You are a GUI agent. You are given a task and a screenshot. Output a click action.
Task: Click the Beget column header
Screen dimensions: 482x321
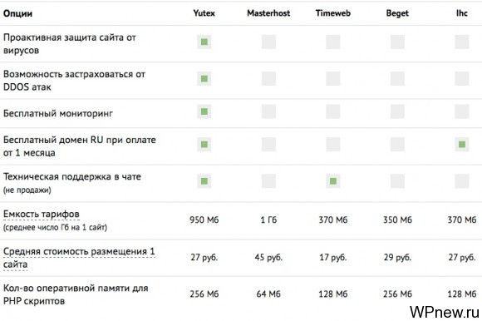pyautogui.click(x=397, y=13)
